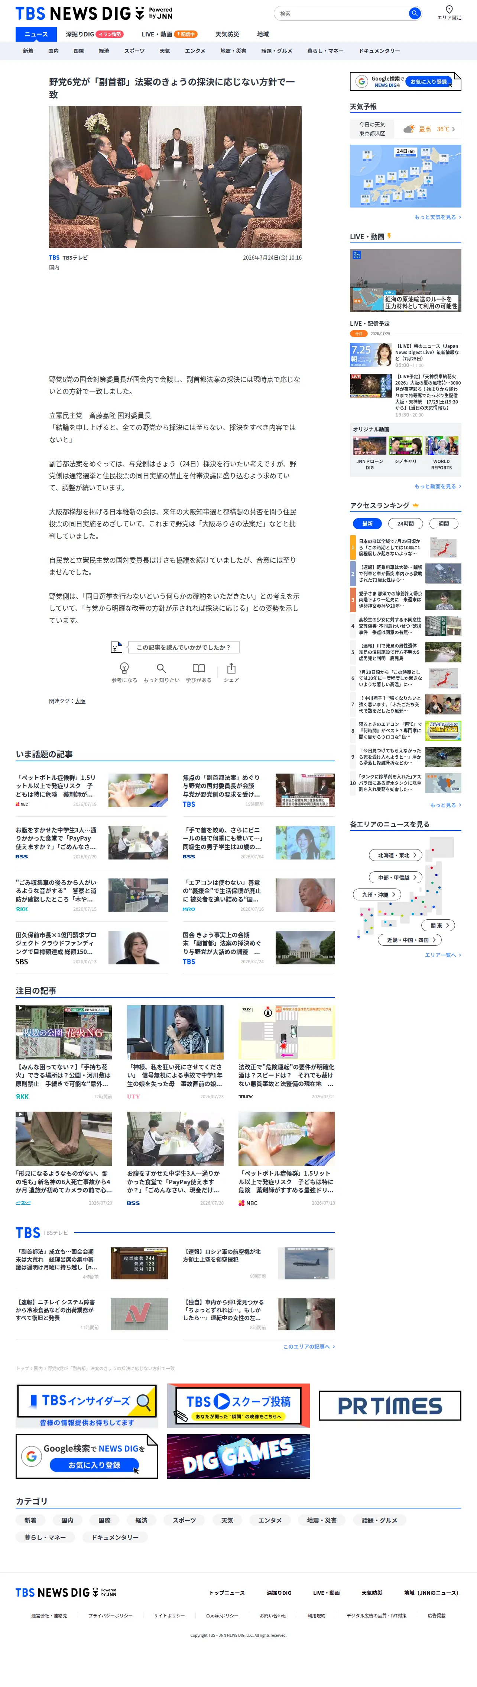Show more ranking with もっと見る
477x1687 pixels.
(445, 805)
